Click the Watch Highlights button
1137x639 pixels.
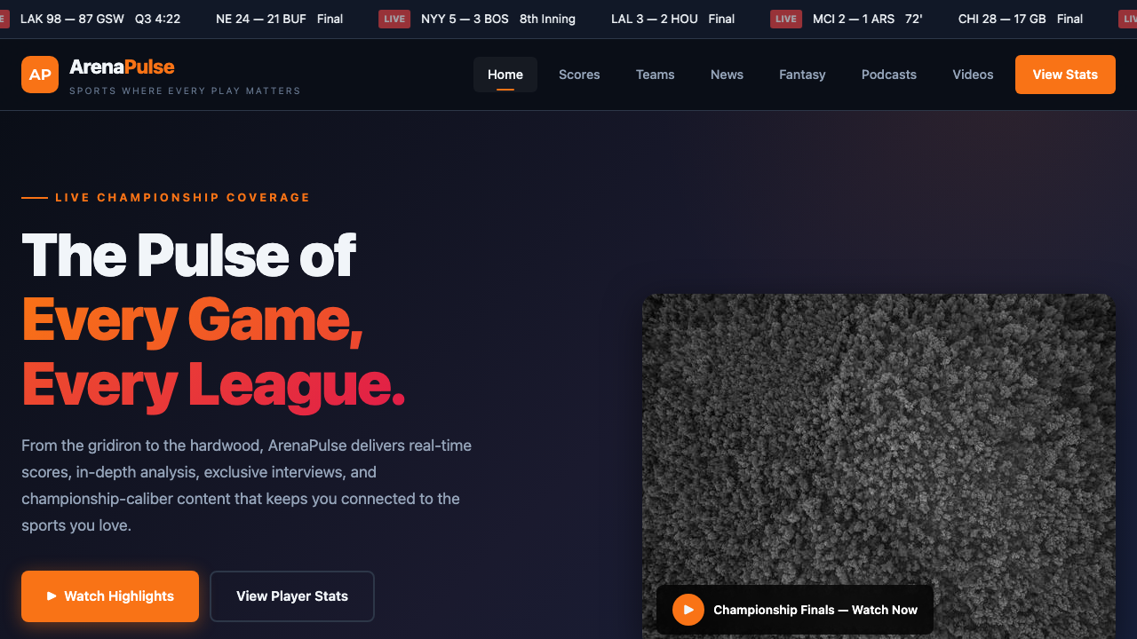110,596
